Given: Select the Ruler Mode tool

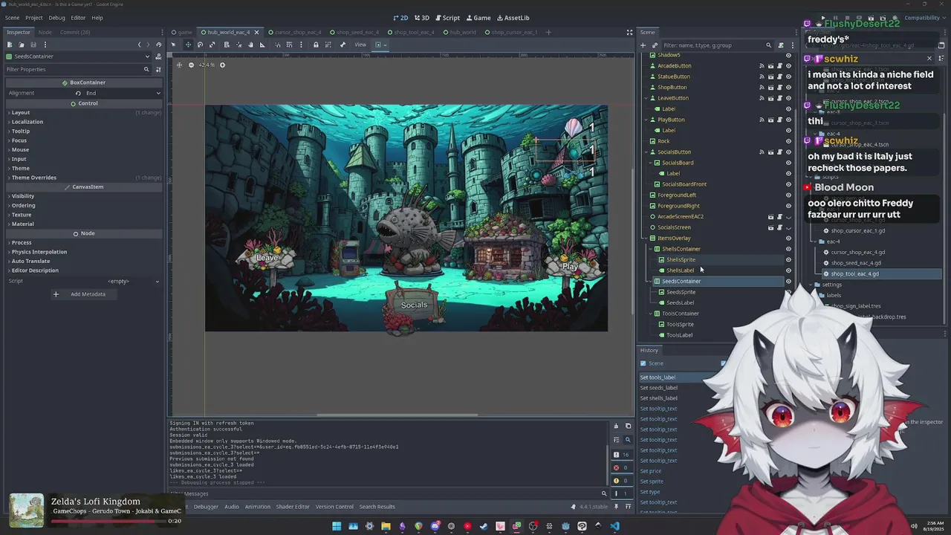Looking at the screenshot, I should [262, 45].
